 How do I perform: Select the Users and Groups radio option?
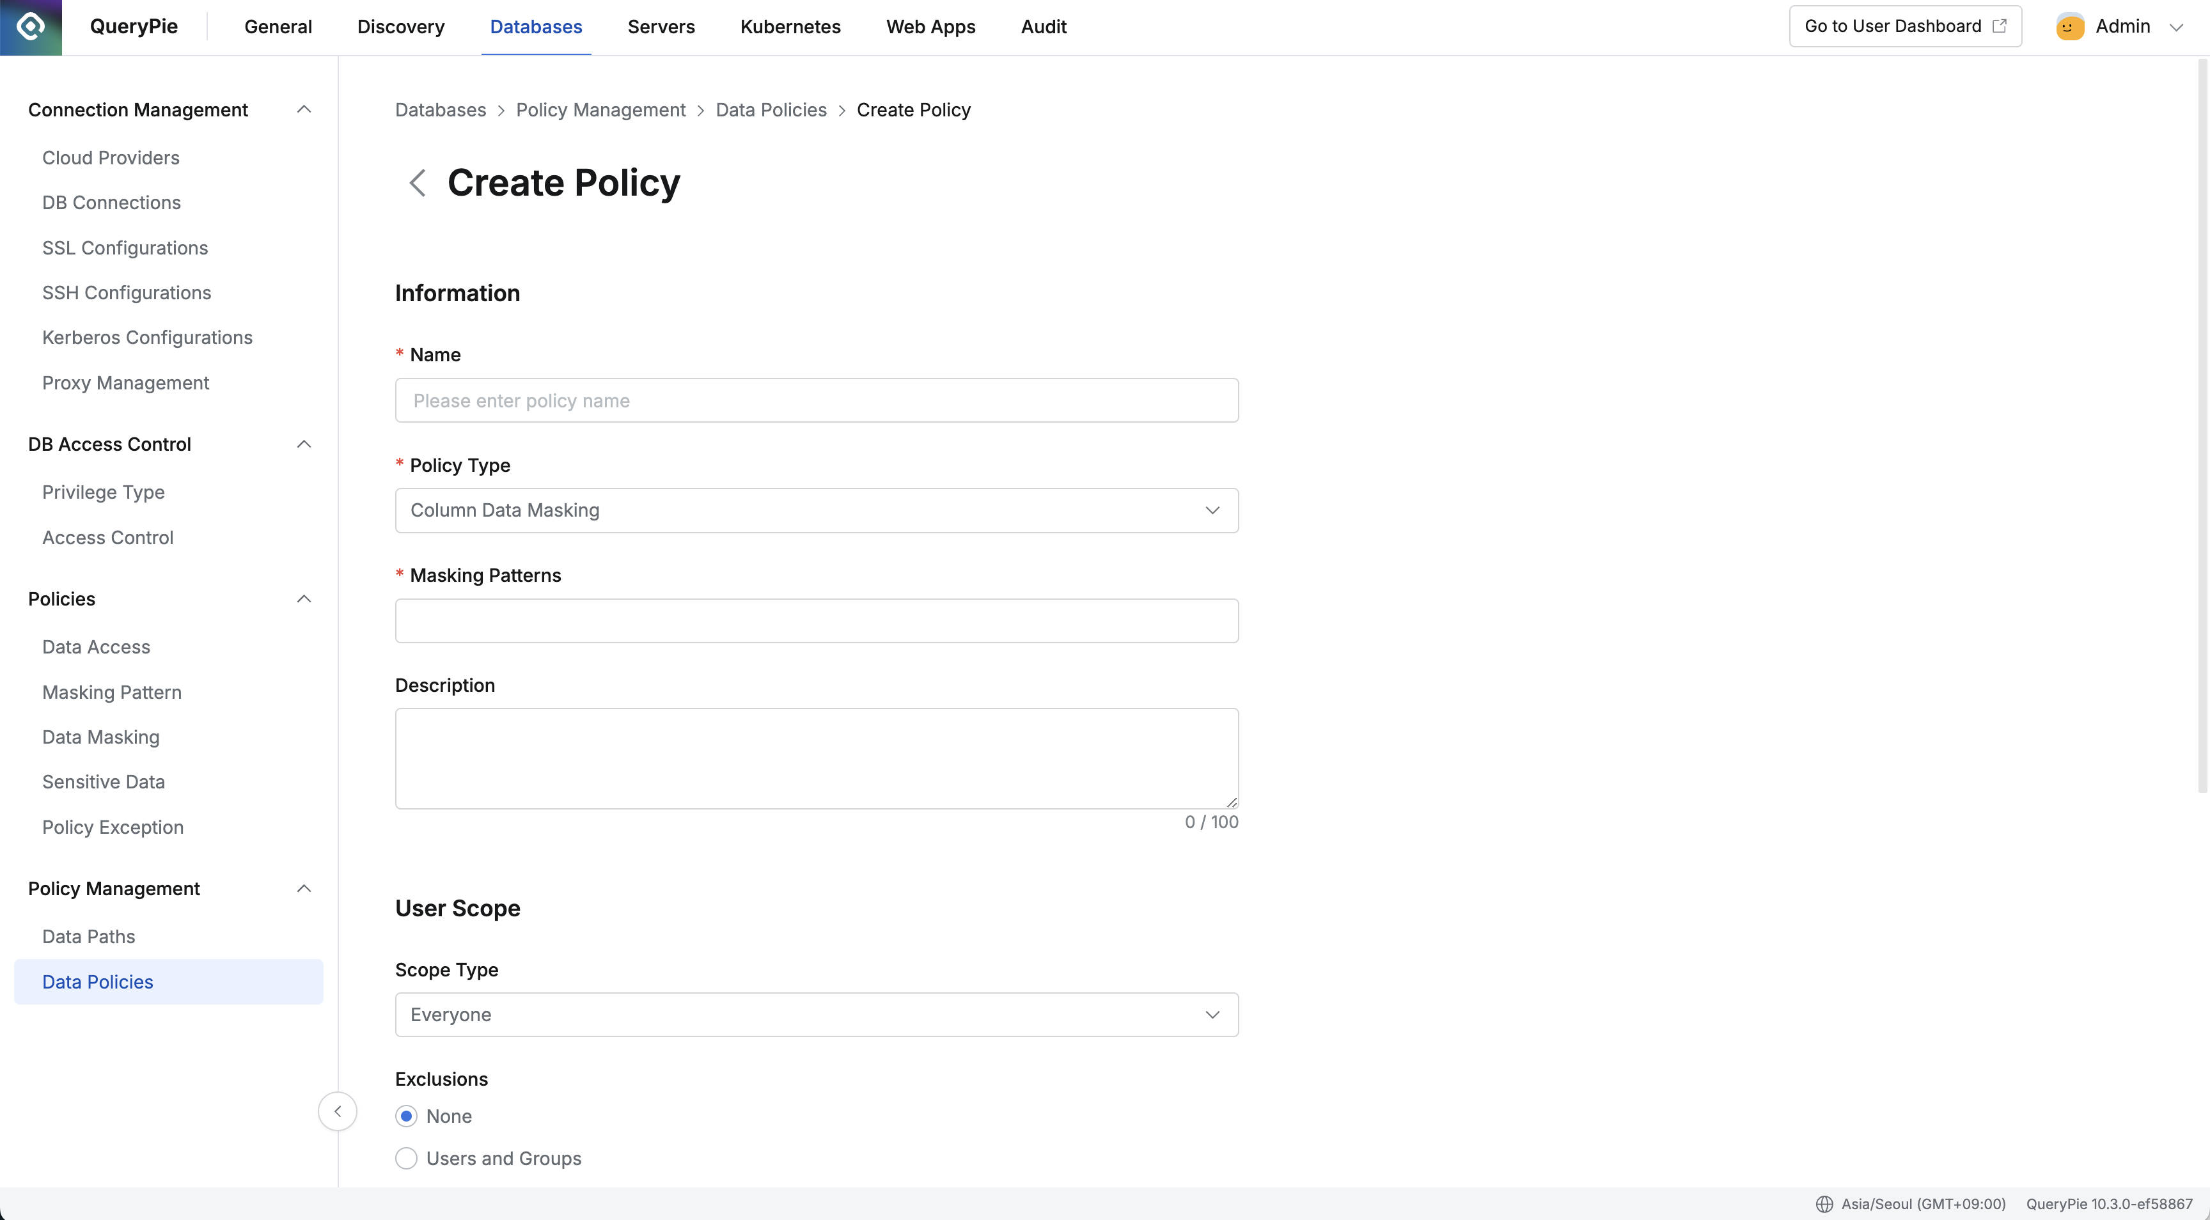(407, 1158)
